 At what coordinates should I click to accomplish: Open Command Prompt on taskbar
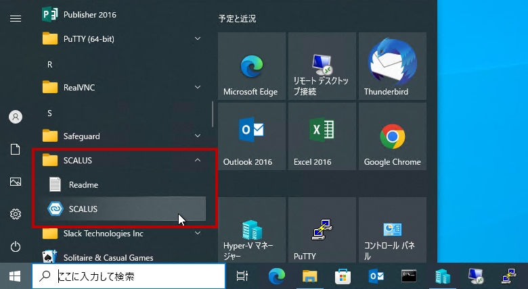pyautogui.click(x=409, y=276)
